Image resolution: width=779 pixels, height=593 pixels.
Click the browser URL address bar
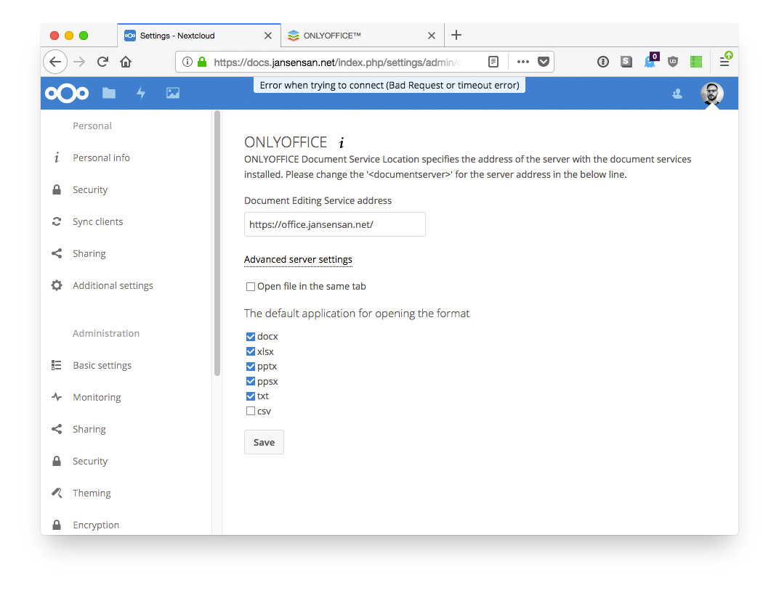point(337,62)
